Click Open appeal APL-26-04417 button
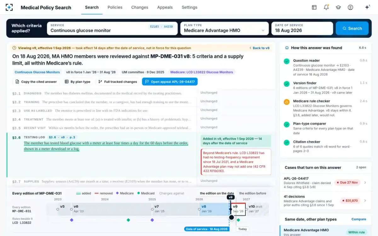The image size is (378, 236). 170,82
